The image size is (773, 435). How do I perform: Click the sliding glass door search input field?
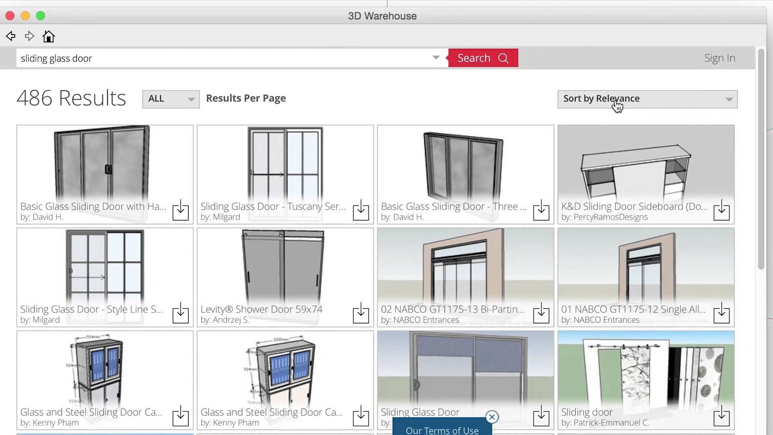pyautogui.click(x=228, y=58)
